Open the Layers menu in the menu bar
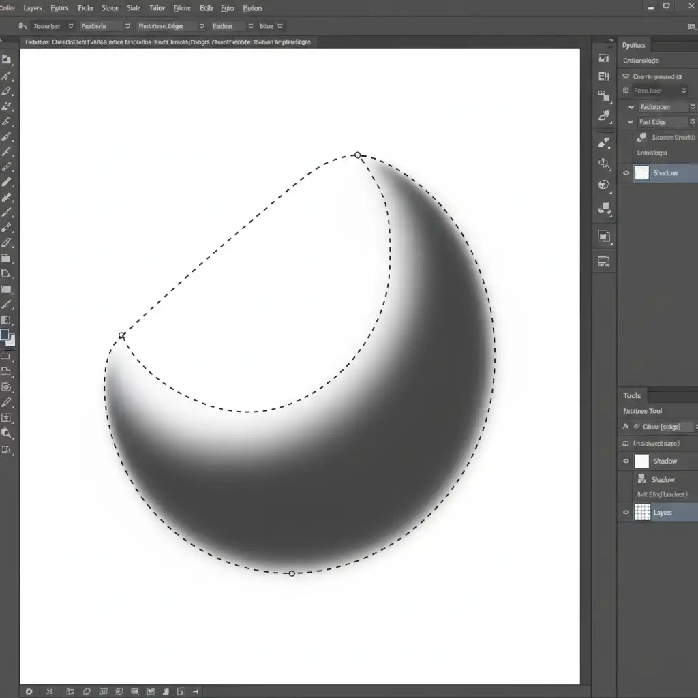Screen dimensions: 698x698 tap(32, 8)
